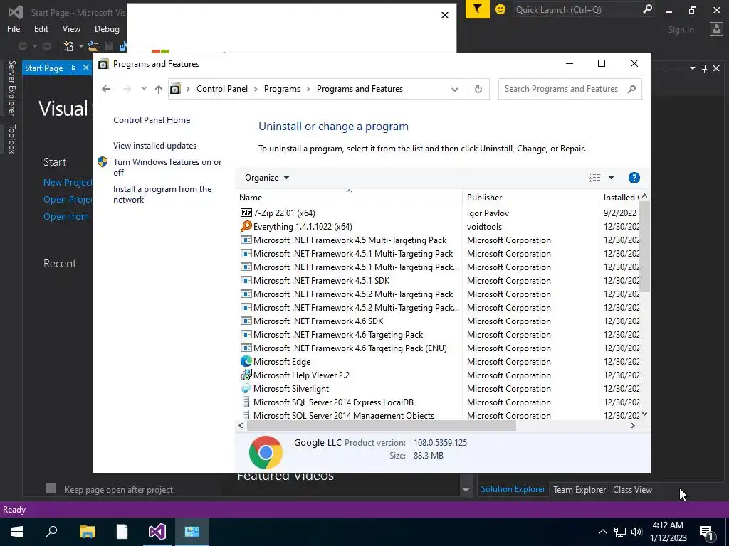Open the Server Explorer side tab
The height and width of the screenshot is (546, 729).
coord(11,87)
